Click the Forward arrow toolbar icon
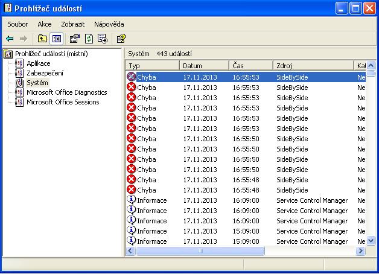The image size is (379, 274). [24, 39]
